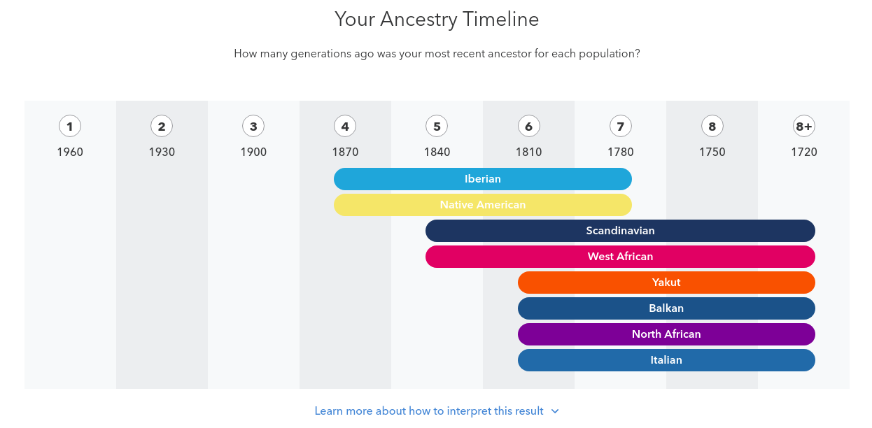Select the generation 7 circle marker

point(621,127)
